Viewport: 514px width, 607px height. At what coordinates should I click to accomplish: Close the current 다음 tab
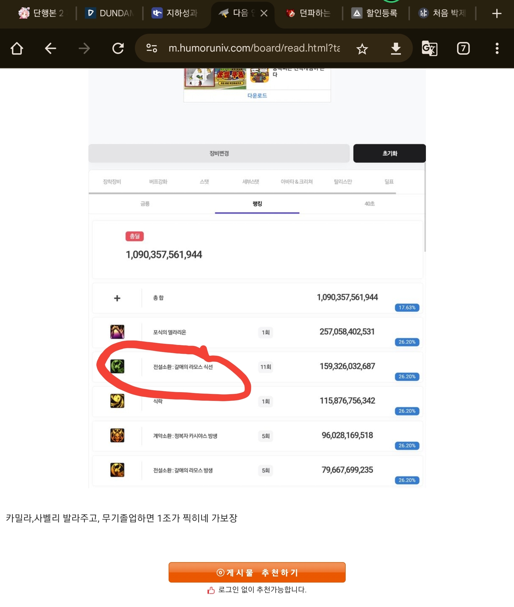(x=264, y=13)
